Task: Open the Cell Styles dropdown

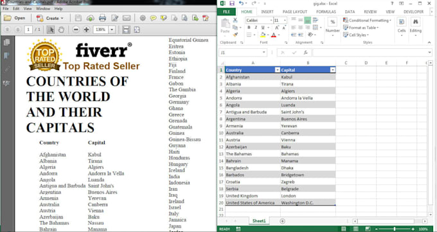Action: (x=356, y=35)
